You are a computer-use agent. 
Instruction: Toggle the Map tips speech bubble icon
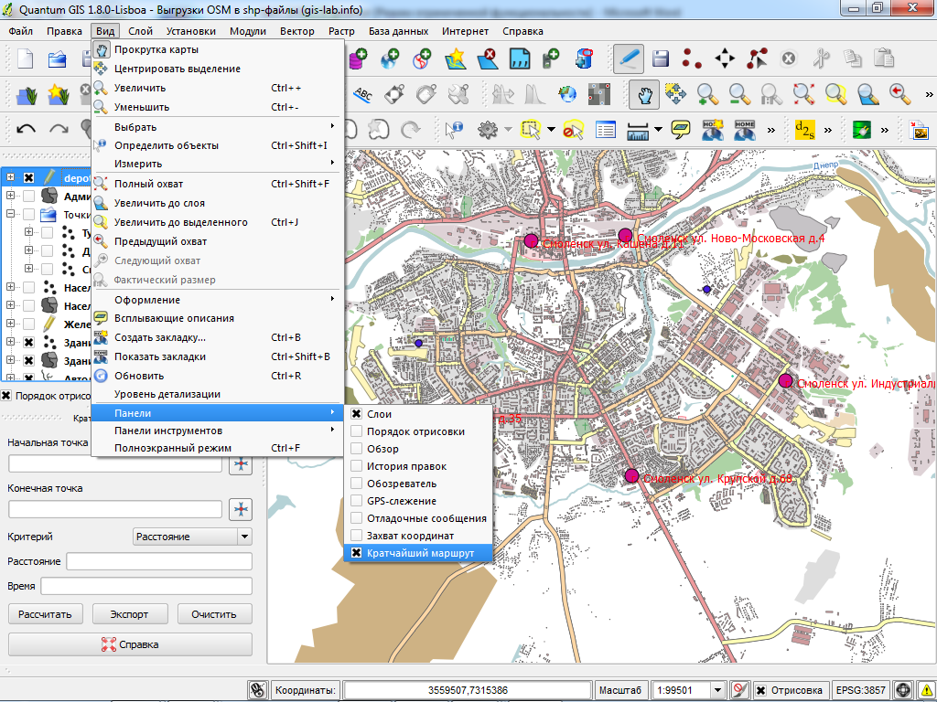[x=681, y=130]
